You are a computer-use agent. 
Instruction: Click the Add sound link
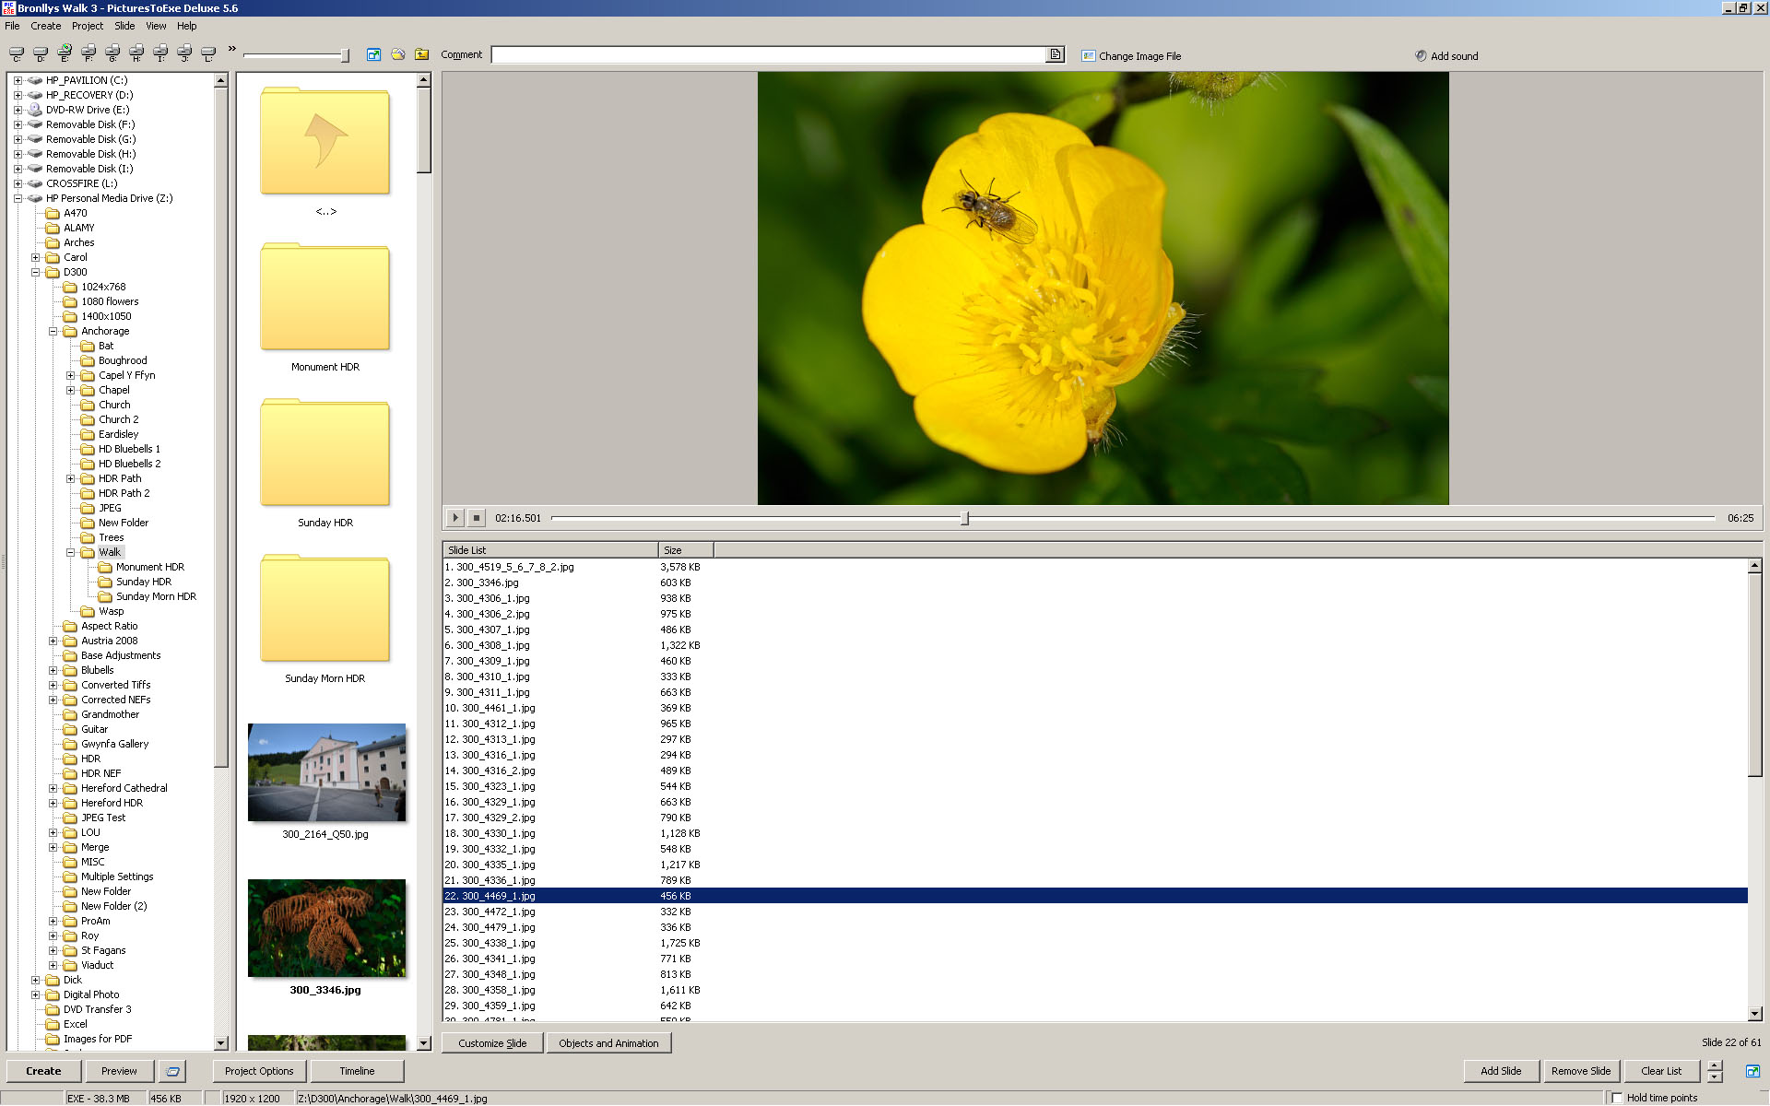pos(1453,56)
